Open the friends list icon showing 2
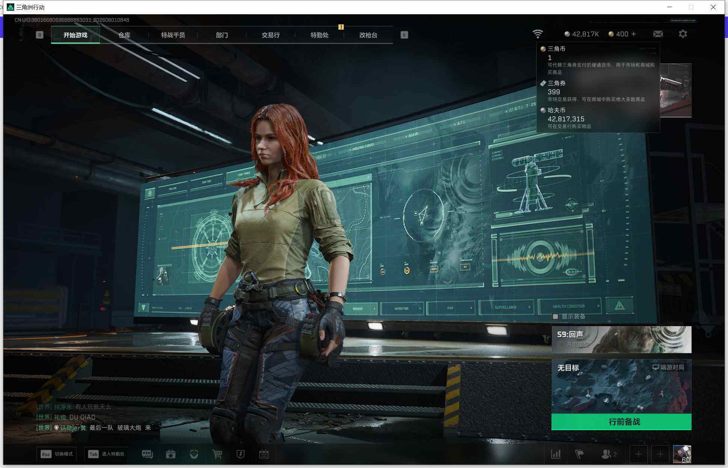The image size is (728, 468). tap(609, 454)
